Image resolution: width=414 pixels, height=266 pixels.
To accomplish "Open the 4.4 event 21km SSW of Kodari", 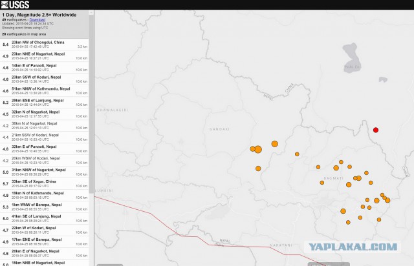I will [x=45, y=137].
